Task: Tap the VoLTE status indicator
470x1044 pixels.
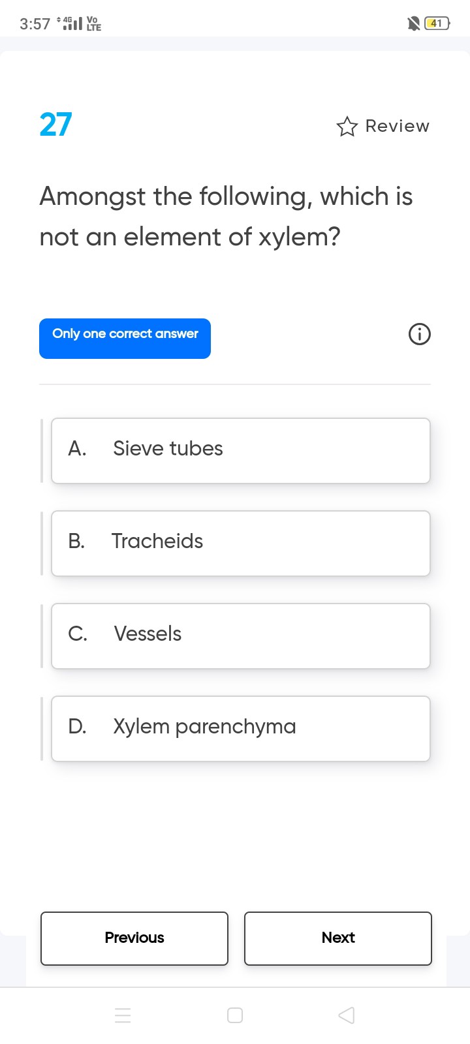Action: [94, 24]
